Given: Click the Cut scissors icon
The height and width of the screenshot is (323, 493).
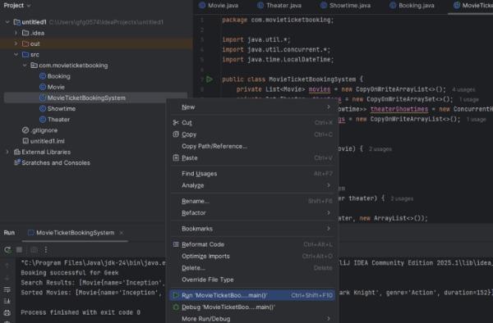Looking at the screenshot, I should coord(176,123).
